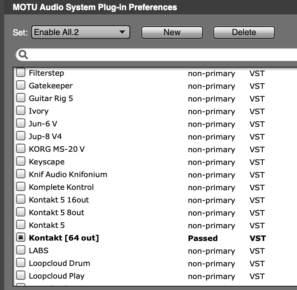The width and height of the screenshot is (297, 290).
Task: Enable the Kontakt 5 8out checkbox
Action: [x=21, y=212]
